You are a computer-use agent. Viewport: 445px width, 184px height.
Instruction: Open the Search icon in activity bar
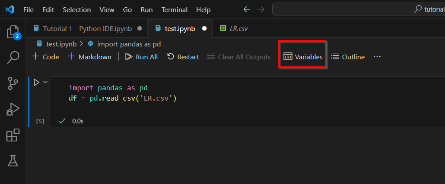(13, 58)
